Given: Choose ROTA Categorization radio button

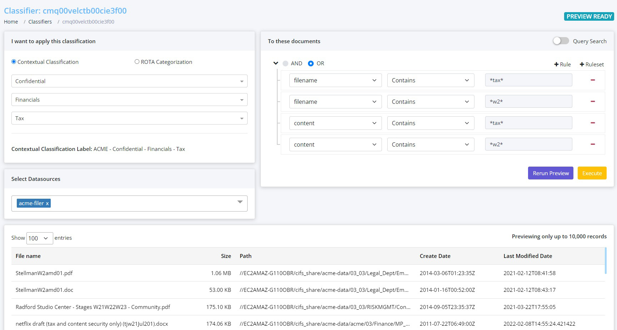Looking at the screenshot, I should click(x=137, y=62).
